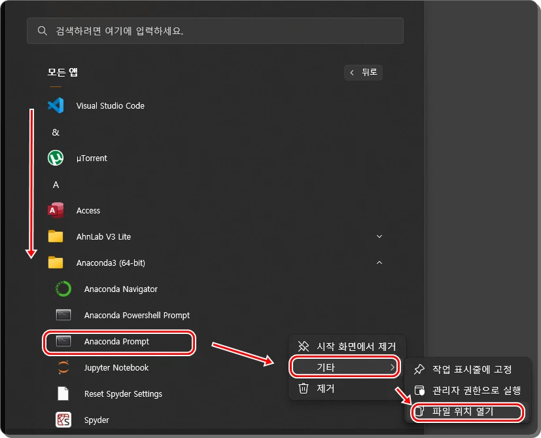541x438 pixels.
Task: Click 'Anaconda Powershell Prompt' text
Action: pyautogui.click(x=137, y=316)
